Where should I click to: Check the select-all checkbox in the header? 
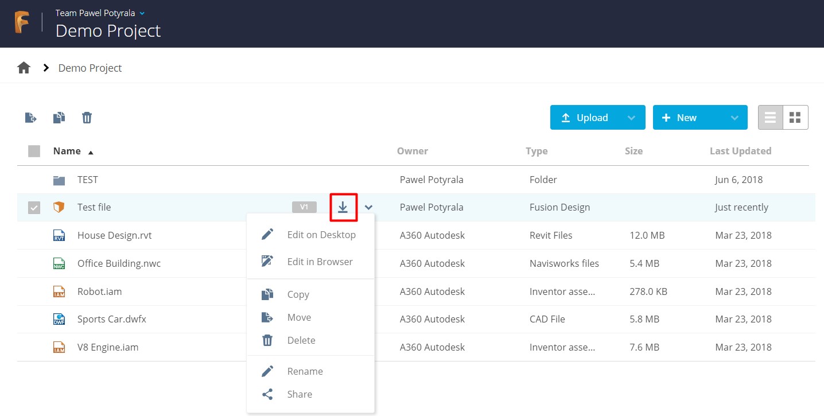[34, 150]
